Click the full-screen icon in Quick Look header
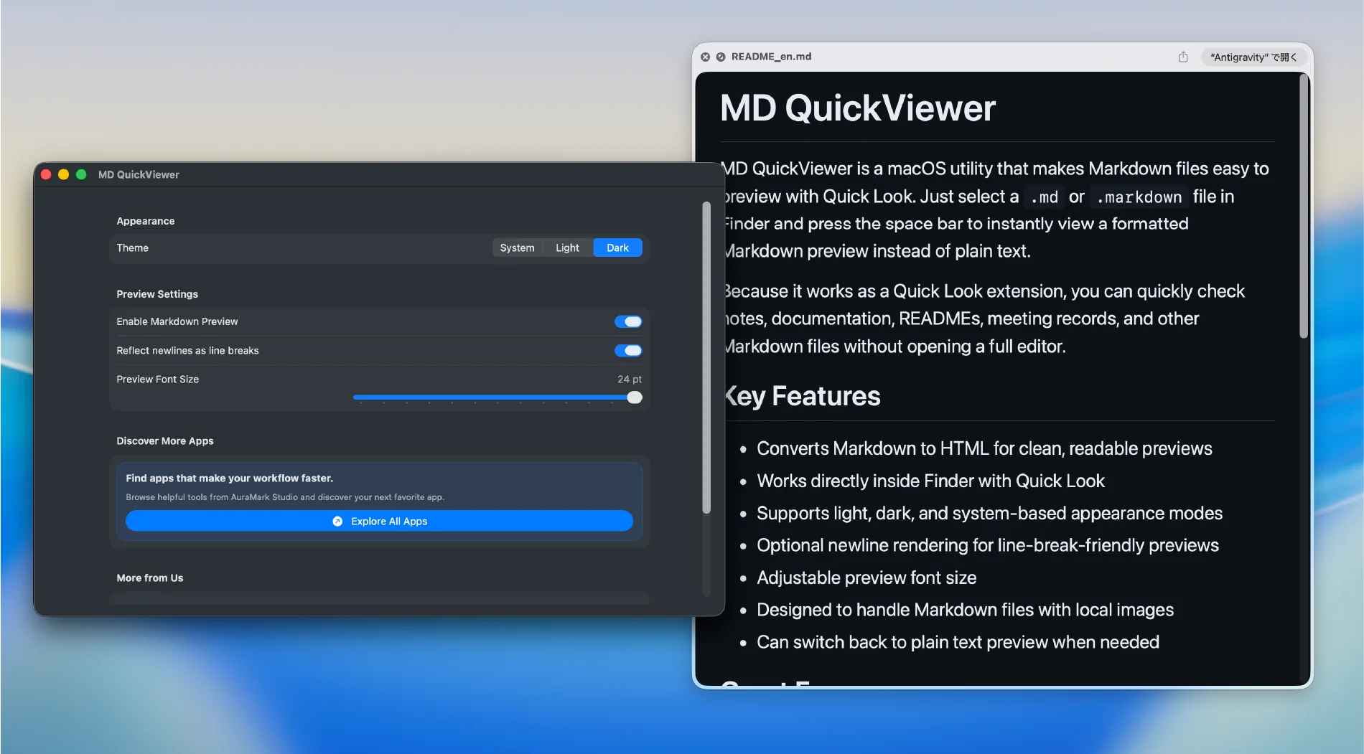 (x=720, y=57)
